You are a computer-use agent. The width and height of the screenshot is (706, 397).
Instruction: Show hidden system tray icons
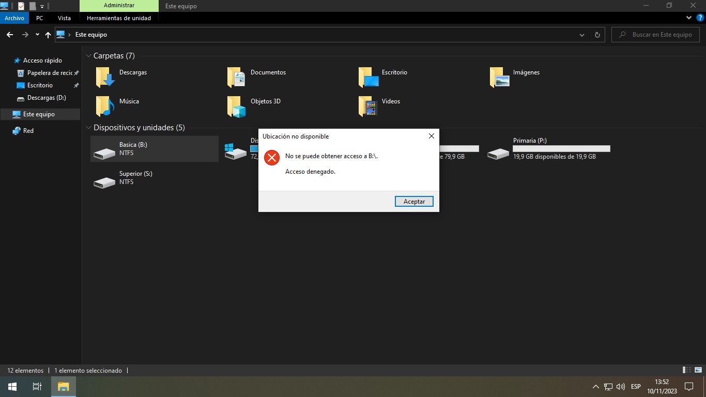(x=595, y=387)
